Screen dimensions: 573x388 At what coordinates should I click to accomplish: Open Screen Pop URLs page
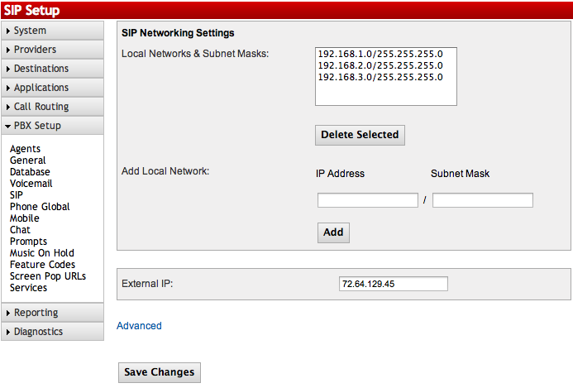pyautogui.click(x=48, y=276)
